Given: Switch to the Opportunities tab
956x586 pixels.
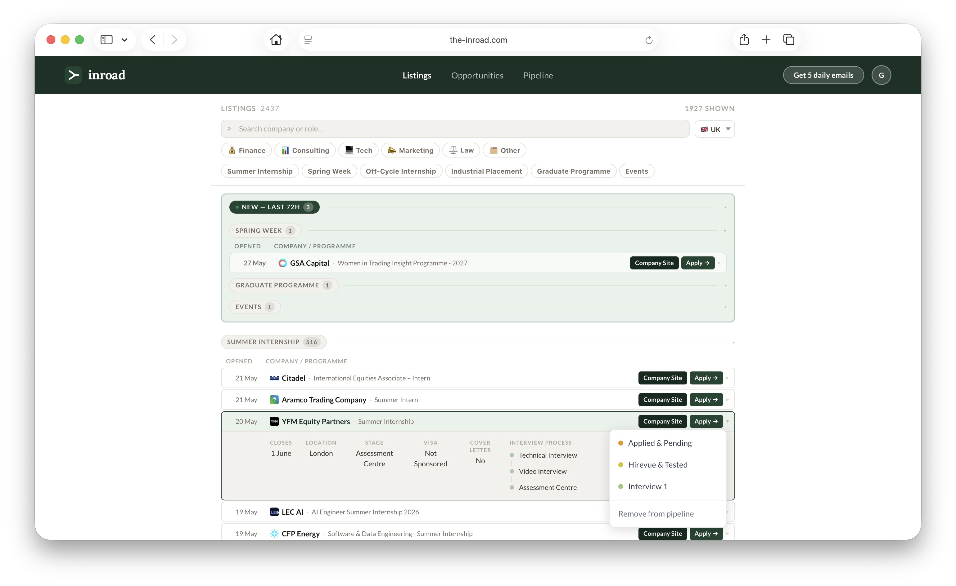Looking at the screenshot, I should (x=477, y=75).
